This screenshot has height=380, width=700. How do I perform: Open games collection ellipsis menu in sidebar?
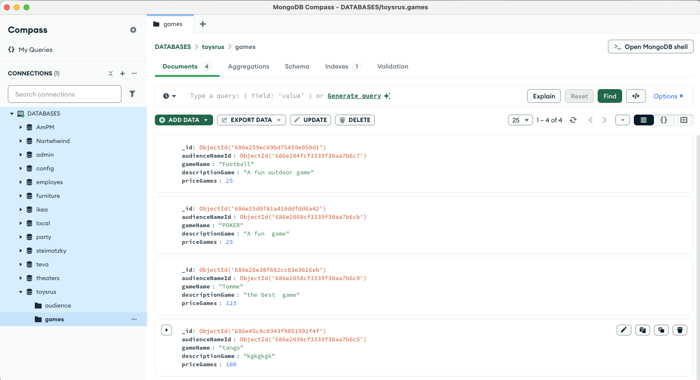click(x=134, y=319)
